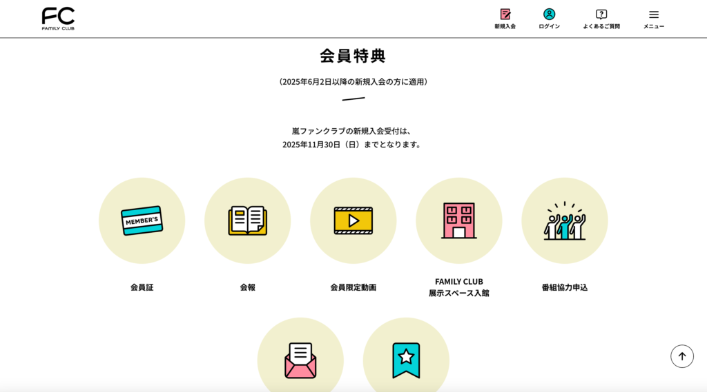Select the video play 会員限定動画 icon
The height and width of the screenshot is (392, 707).
tap(353, 220)
